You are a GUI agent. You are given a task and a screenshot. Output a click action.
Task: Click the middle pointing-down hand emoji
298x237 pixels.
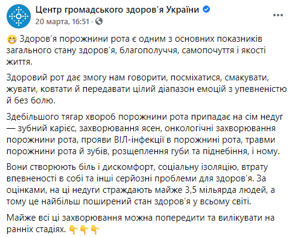84,229
